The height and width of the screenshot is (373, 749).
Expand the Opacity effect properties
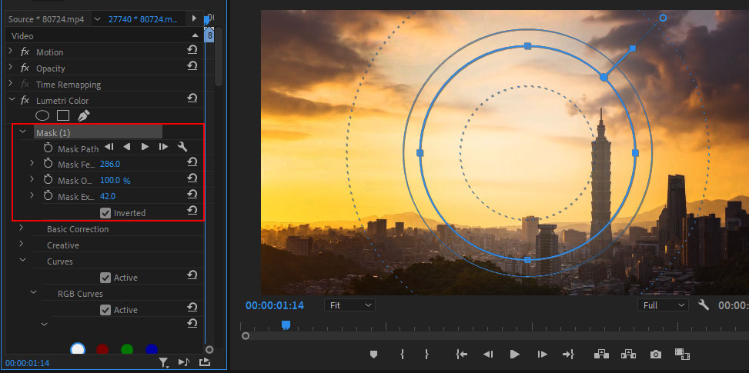[x=11, y=67]
